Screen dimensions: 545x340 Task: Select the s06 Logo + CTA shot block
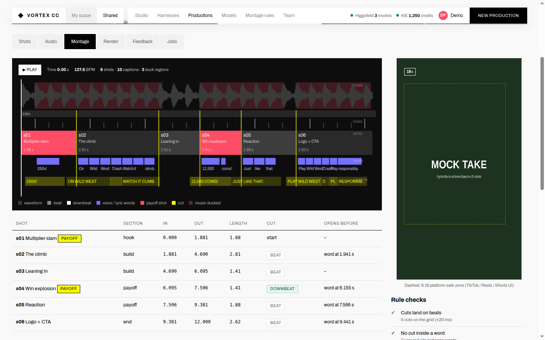334,143
